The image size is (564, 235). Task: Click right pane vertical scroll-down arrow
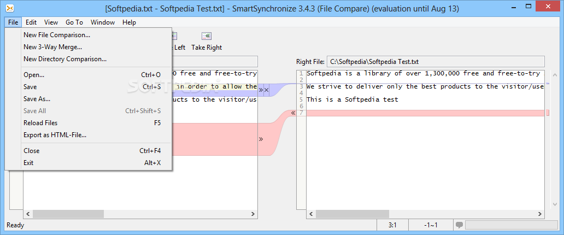point(554,204)
